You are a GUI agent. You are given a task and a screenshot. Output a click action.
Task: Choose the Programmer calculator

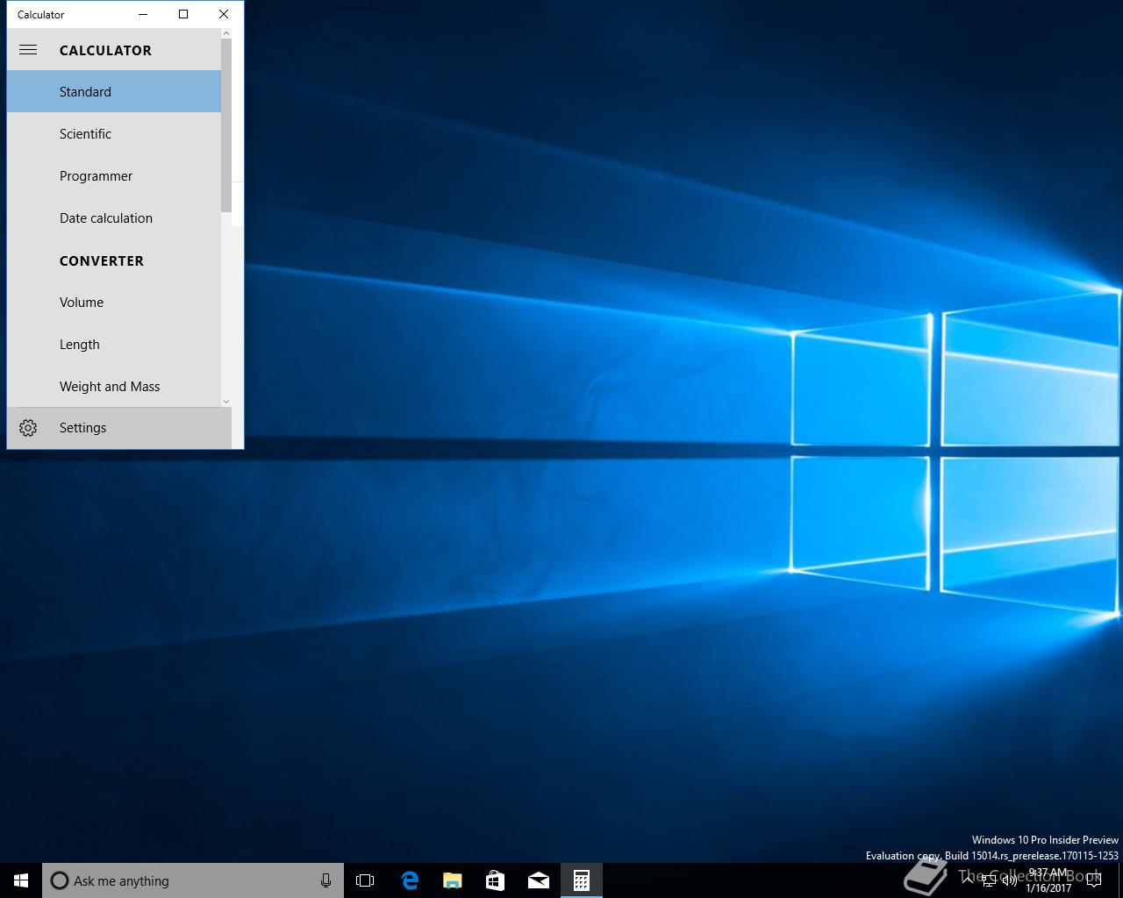coord(96,176)
